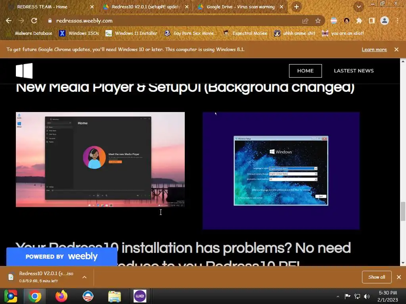Open the Redress10 V2.0.1 iso download item
This screenshot has height=304, width=406.
pyautogui.click(x=41, y=277)
